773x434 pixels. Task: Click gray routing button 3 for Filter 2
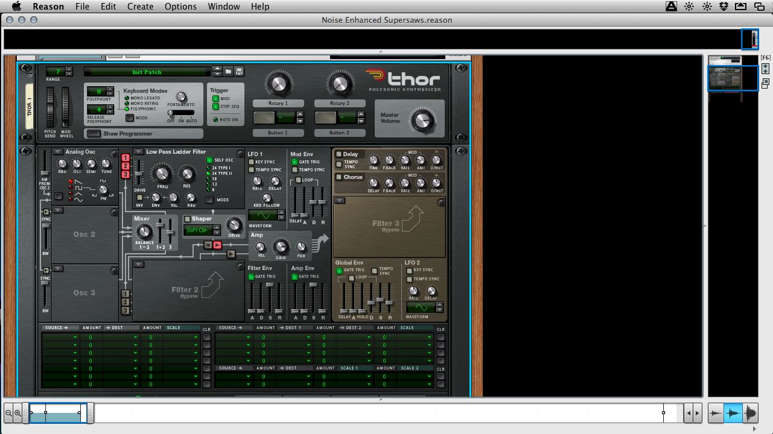(x=126, y=310)
